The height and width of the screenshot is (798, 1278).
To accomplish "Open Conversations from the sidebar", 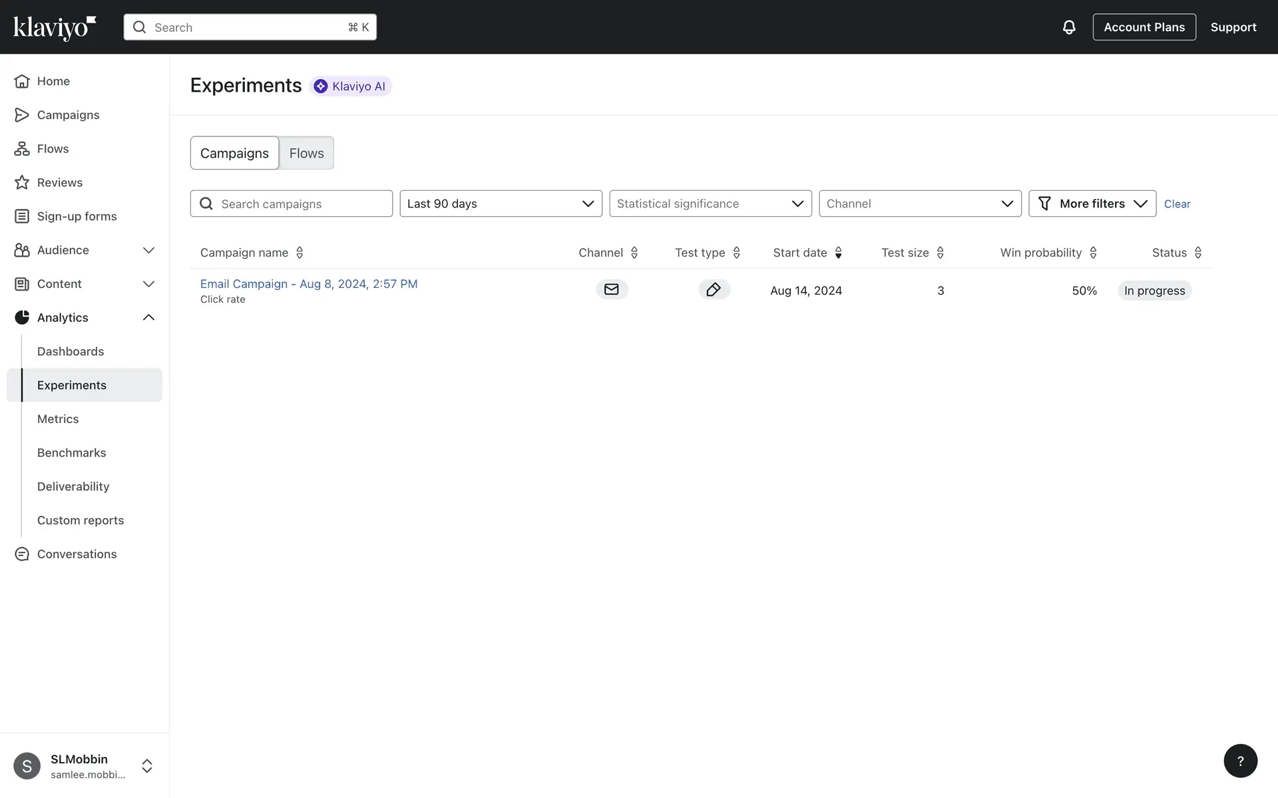I will (x=77, y=554).
